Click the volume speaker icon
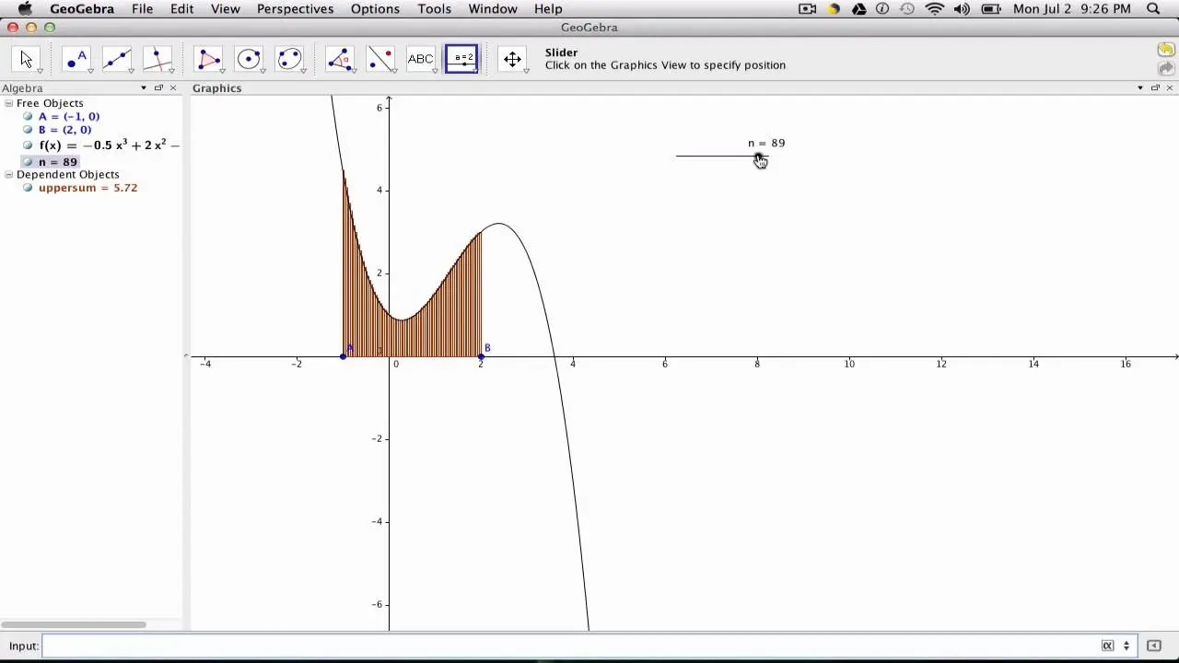Screen dimensions: 1179x663 (963, 9)
